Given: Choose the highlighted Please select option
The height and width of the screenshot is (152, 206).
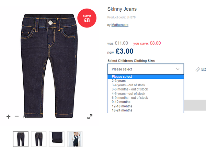Looking at the screenshot, I should pos(146,77).
